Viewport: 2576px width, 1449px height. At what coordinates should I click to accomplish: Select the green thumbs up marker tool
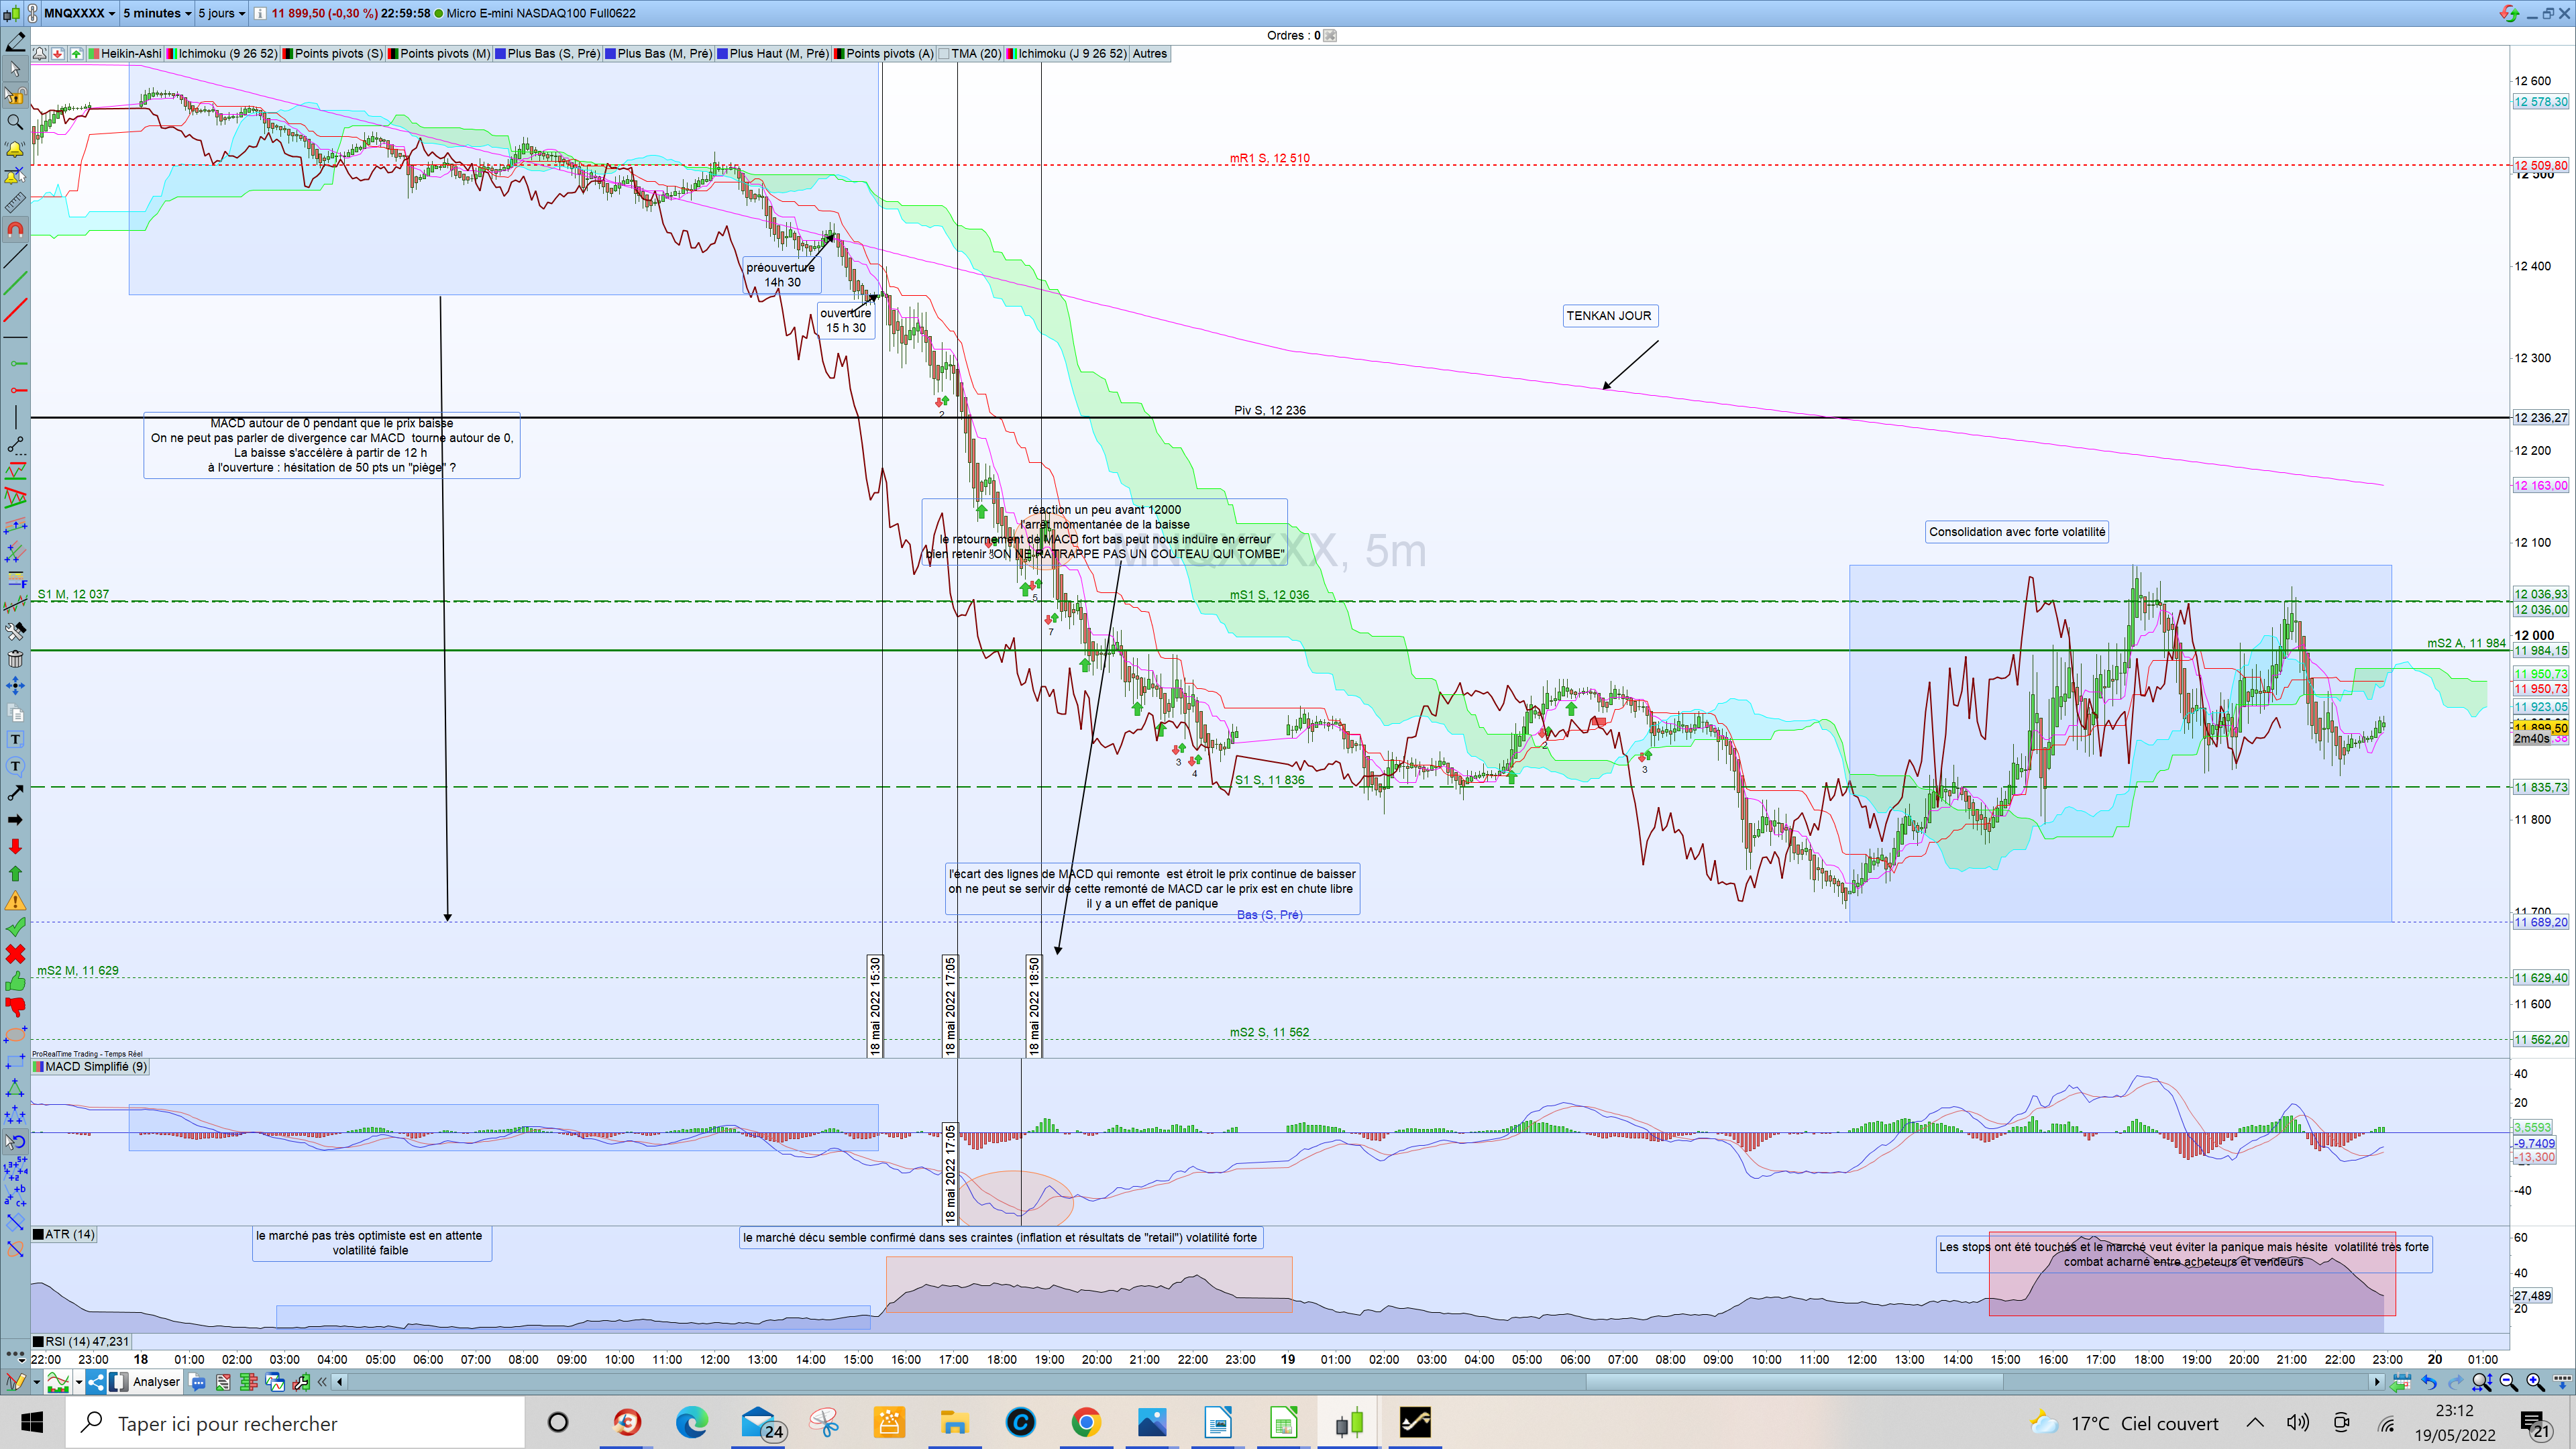click(15, 981)
